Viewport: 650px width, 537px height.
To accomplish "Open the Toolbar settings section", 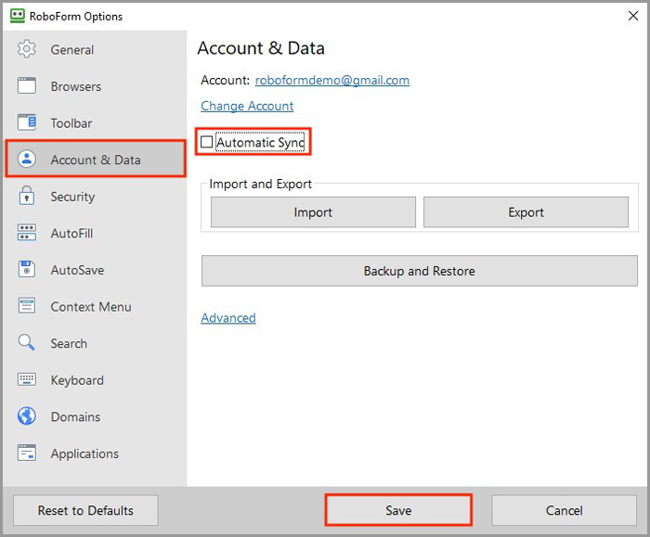I will [x=95, y=123].
